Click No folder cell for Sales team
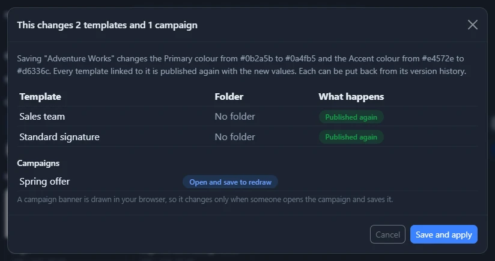Viewport: 495px width, 261px height. 234,117
